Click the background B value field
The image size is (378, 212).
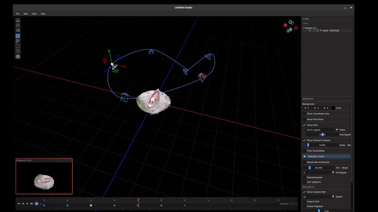point(326,108)
